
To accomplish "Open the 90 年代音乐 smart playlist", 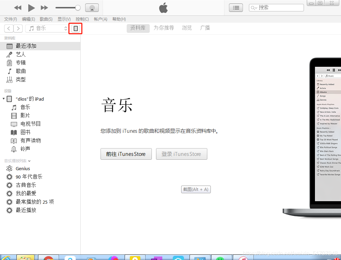I will point(40,177).
